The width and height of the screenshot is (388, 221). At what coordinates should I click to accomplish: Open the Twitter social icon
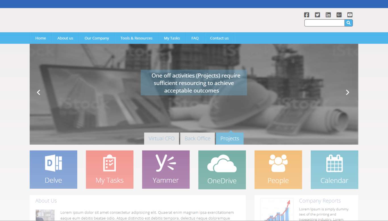pos(317,15)
